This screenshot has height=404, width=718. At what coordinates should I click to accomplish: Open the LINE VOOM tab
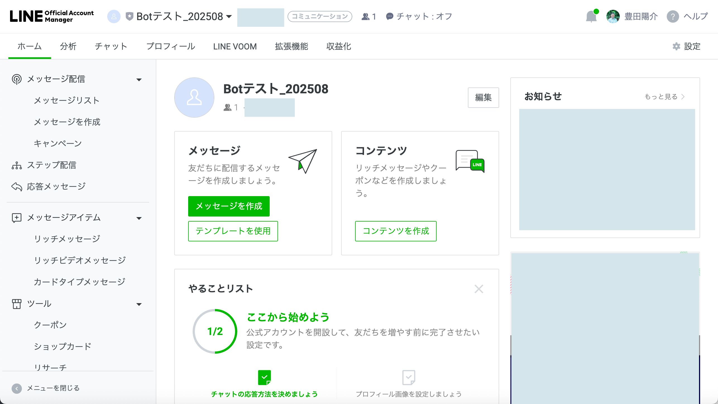tap(235, 46)
